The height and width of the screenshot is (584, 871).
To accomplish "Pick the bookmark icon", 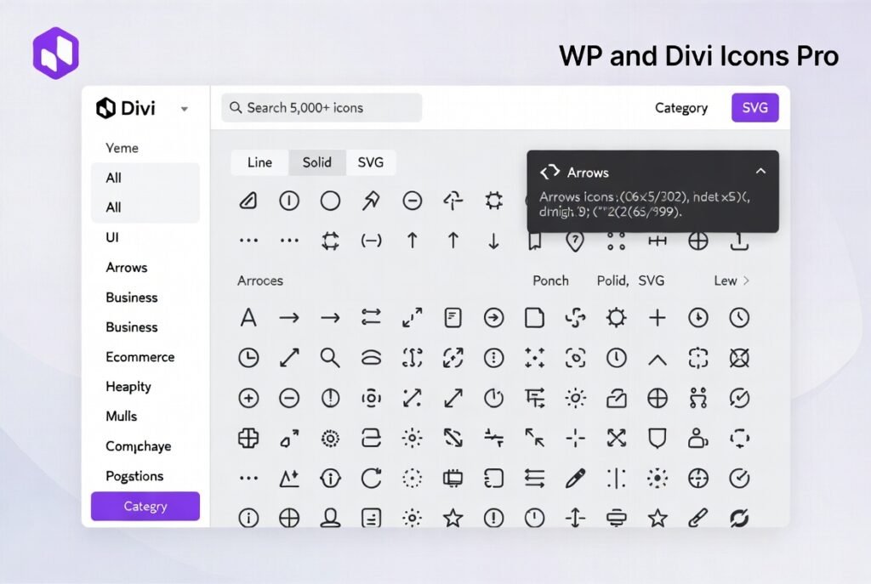I will coord(534,241).
